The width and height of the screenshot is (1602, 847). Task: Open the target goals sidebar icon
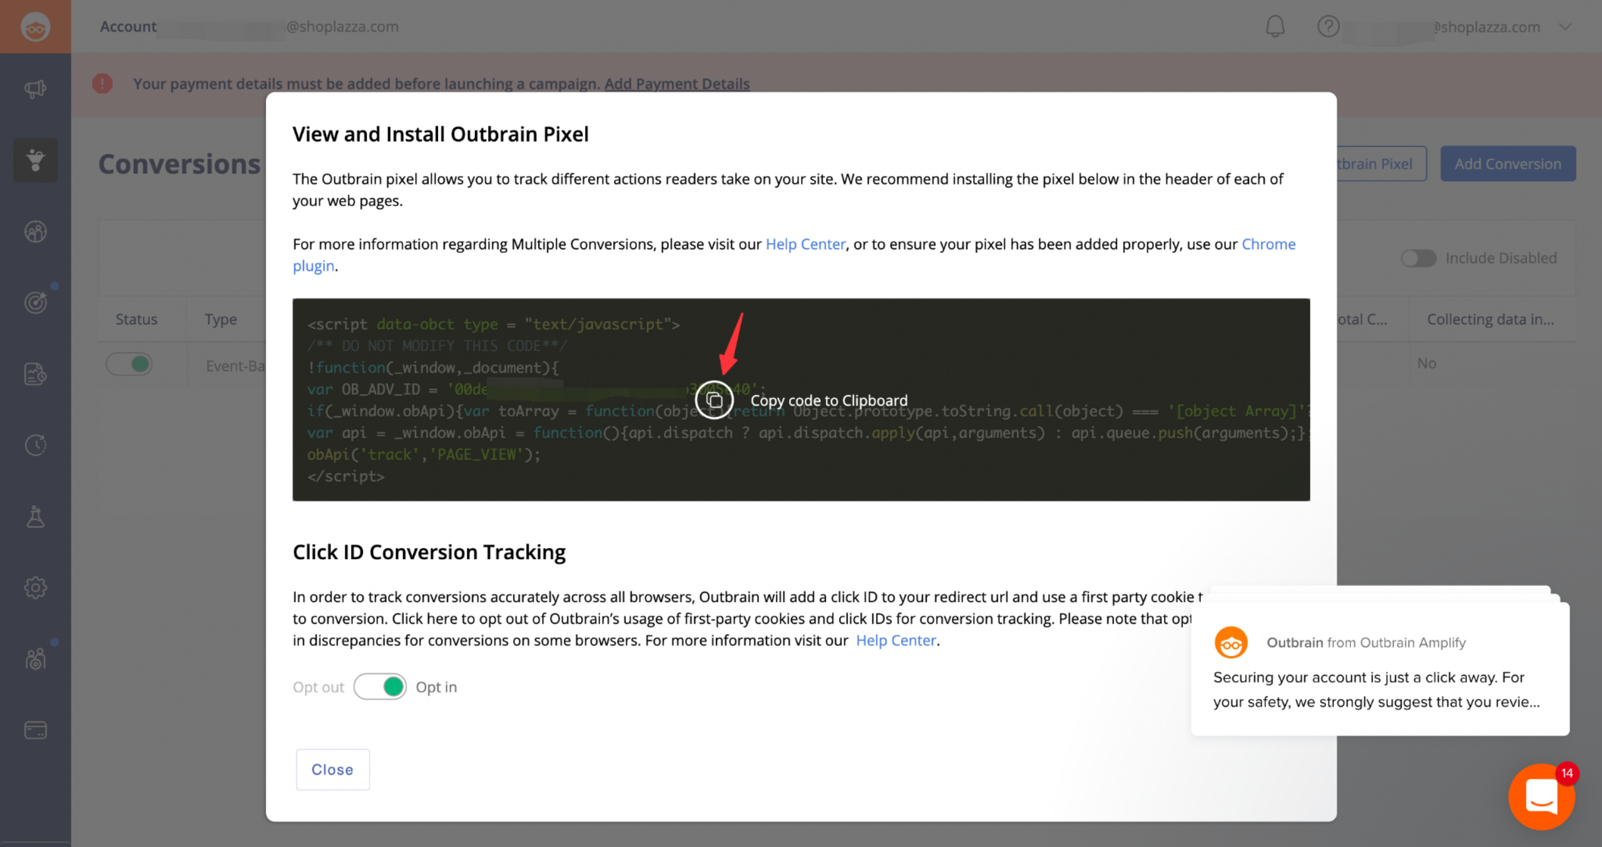pos(35,303)
